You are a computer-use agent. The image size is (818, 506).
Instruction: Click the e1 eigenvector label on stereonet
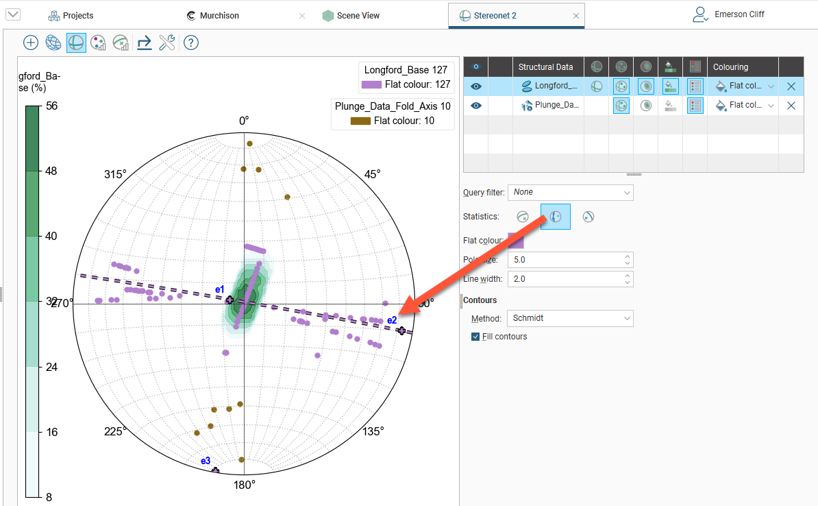click(x=220, y=290)
